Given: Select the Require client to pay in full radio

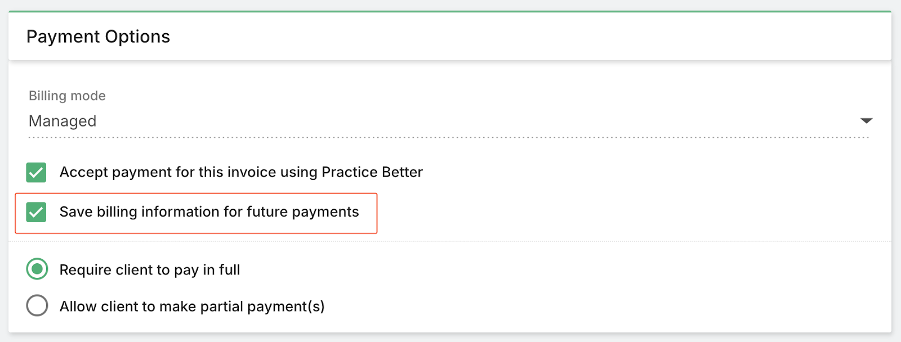Looking at the screenshot, I should coord(37,269).
